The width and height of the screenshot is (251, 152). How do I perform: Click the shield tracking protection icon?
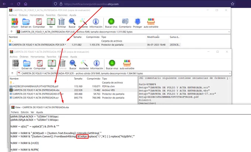tap(55, 4)
